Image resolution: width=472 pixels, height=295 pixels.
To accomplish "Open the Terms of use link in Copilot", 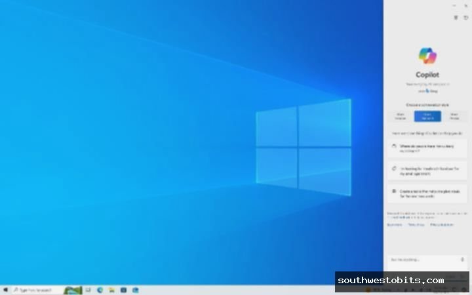I will [x=416, y=225].
